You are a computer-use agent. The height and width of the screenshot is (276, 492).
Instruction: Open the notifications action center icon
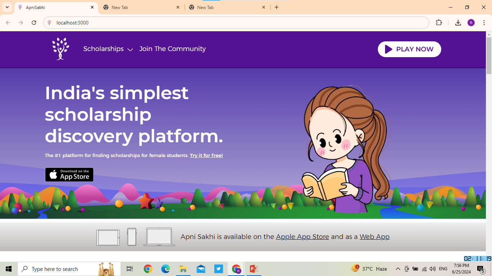coord(481,269)
